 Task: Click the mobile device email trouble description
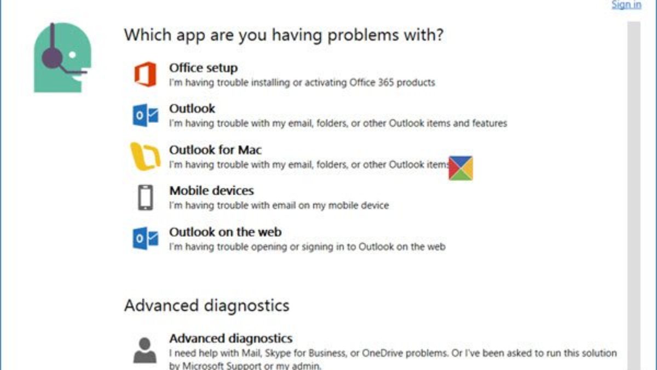pos(279,206)
